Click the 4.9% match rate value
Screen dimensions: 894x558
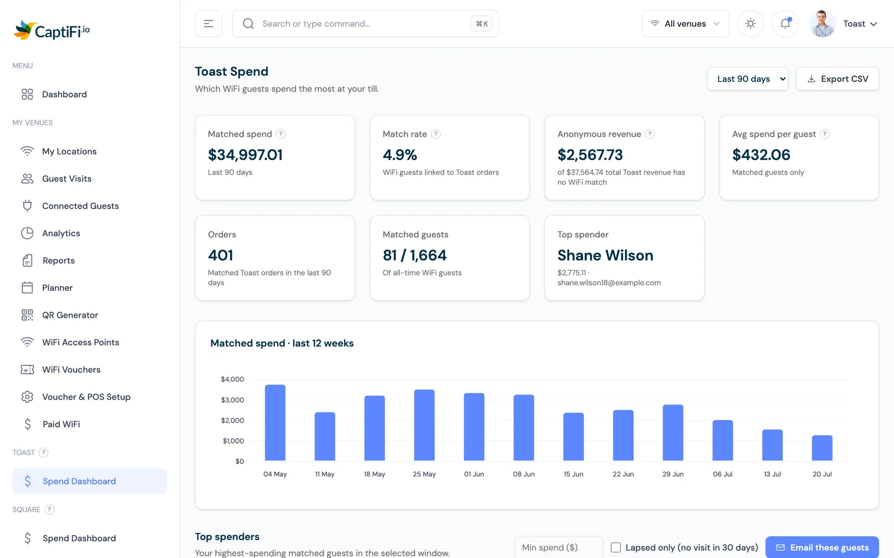[x=400, y=155]
